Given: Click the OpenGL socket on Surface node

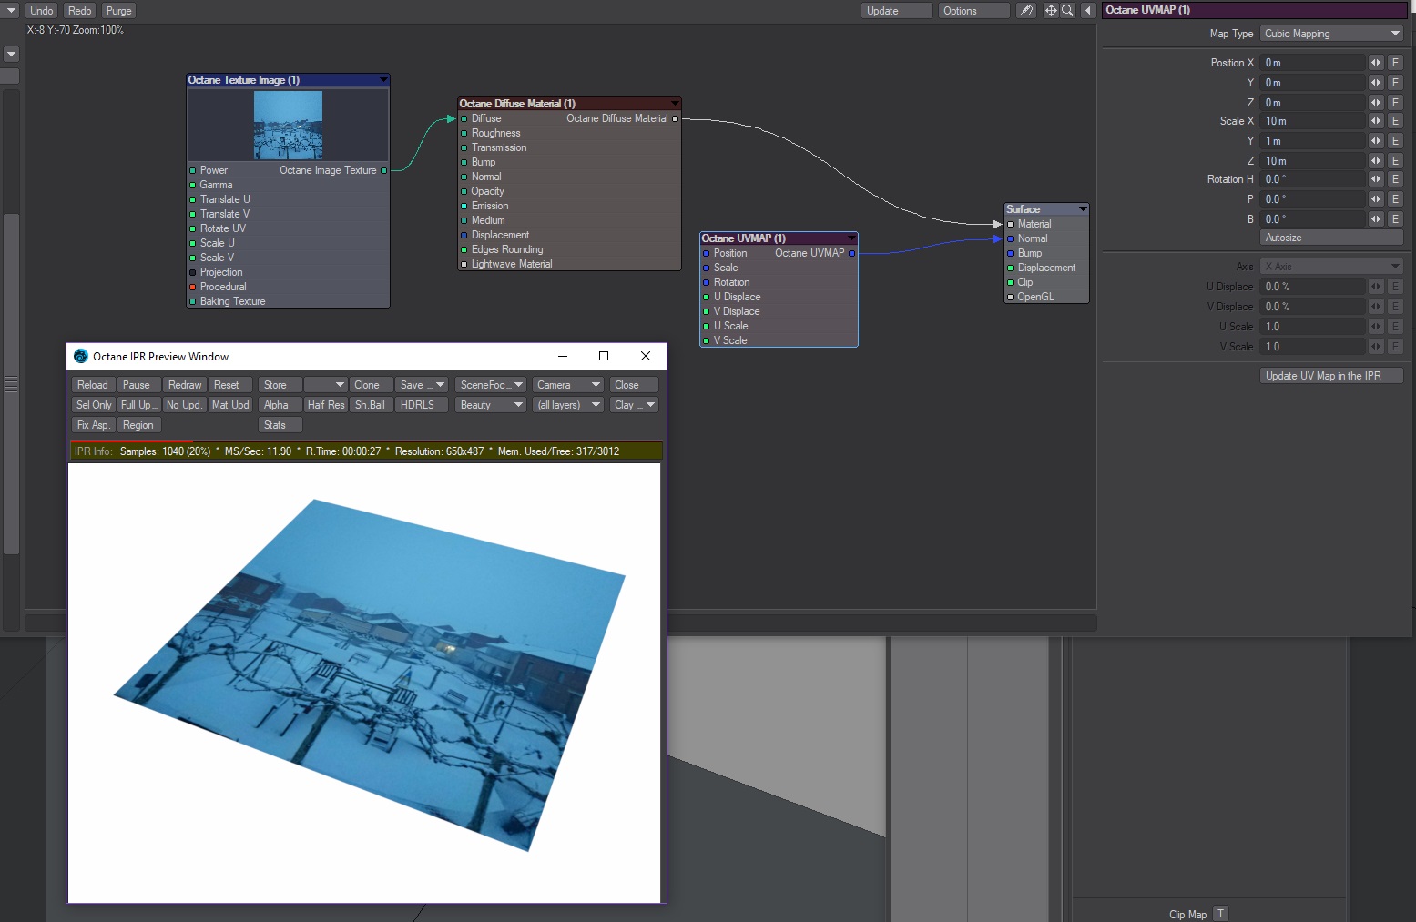Looking at the screenshot, I should 1010,297.
